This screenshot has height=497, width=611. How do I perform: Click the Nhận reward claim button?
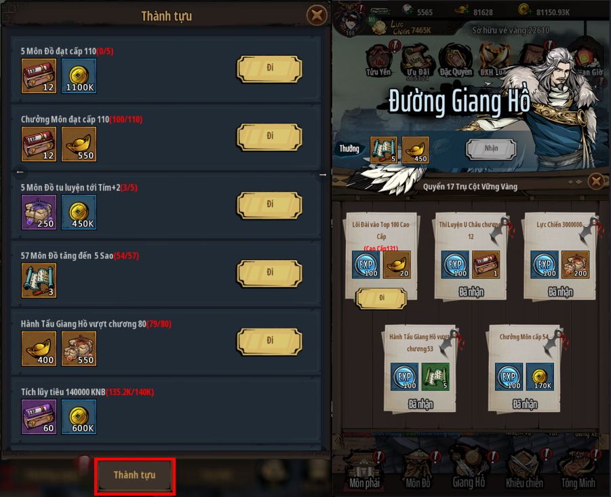point(491,149)
